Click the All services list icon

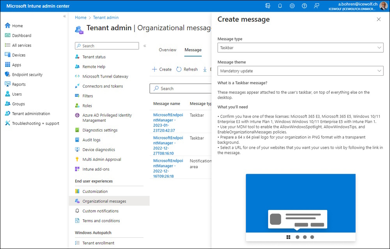click(8, 45)
